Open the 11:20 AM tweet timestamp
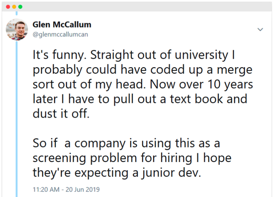275x197 pixels. pos(46,190)
